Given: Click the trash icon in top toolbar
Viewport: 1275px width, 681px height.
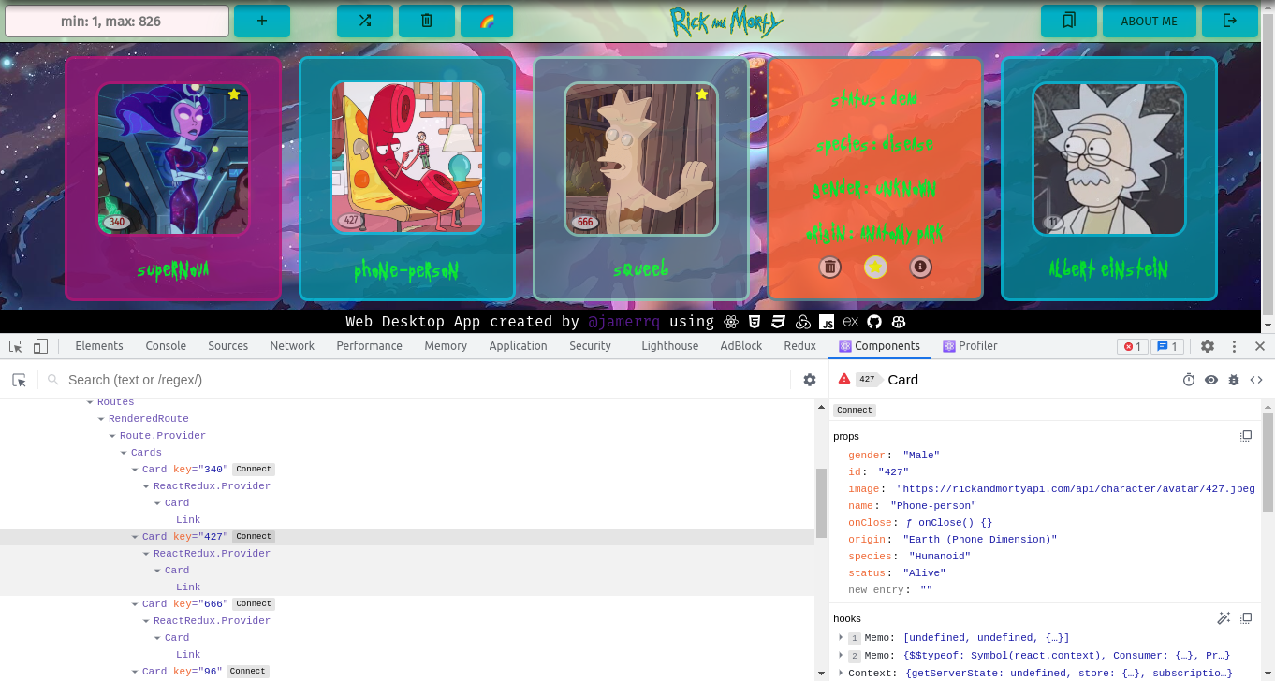Looking at the screenshot, I should click(426, 21).
